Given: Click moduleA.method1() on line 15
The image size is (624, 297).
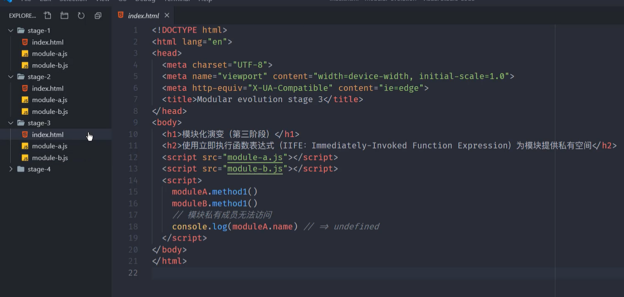Looking at the screenshot, I should (x=215, y=192).
